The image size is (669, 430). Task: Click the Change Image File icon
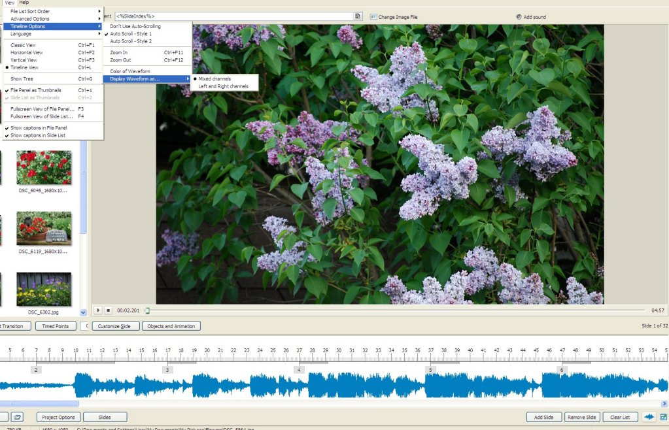point(373,16)
